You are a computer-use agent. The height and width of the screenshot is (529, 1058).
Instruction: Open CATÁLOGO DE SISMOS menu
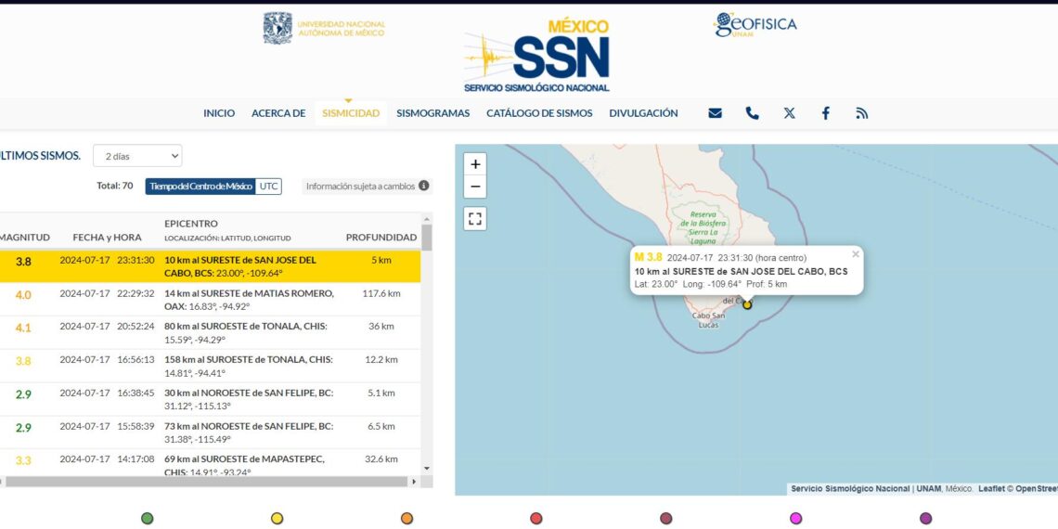(540, 113)
